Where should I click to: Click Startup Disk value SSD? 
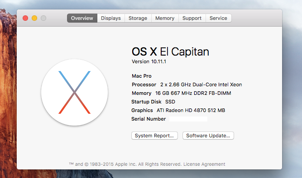170,102
